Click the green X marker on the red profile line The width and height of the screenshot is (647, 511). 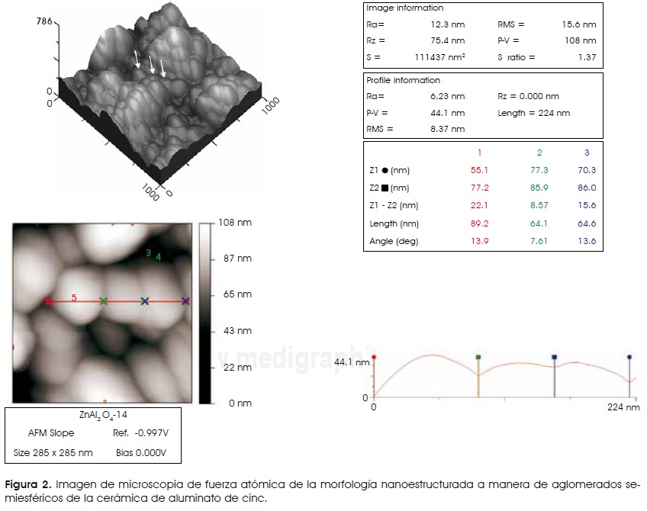tap(104, 301)
